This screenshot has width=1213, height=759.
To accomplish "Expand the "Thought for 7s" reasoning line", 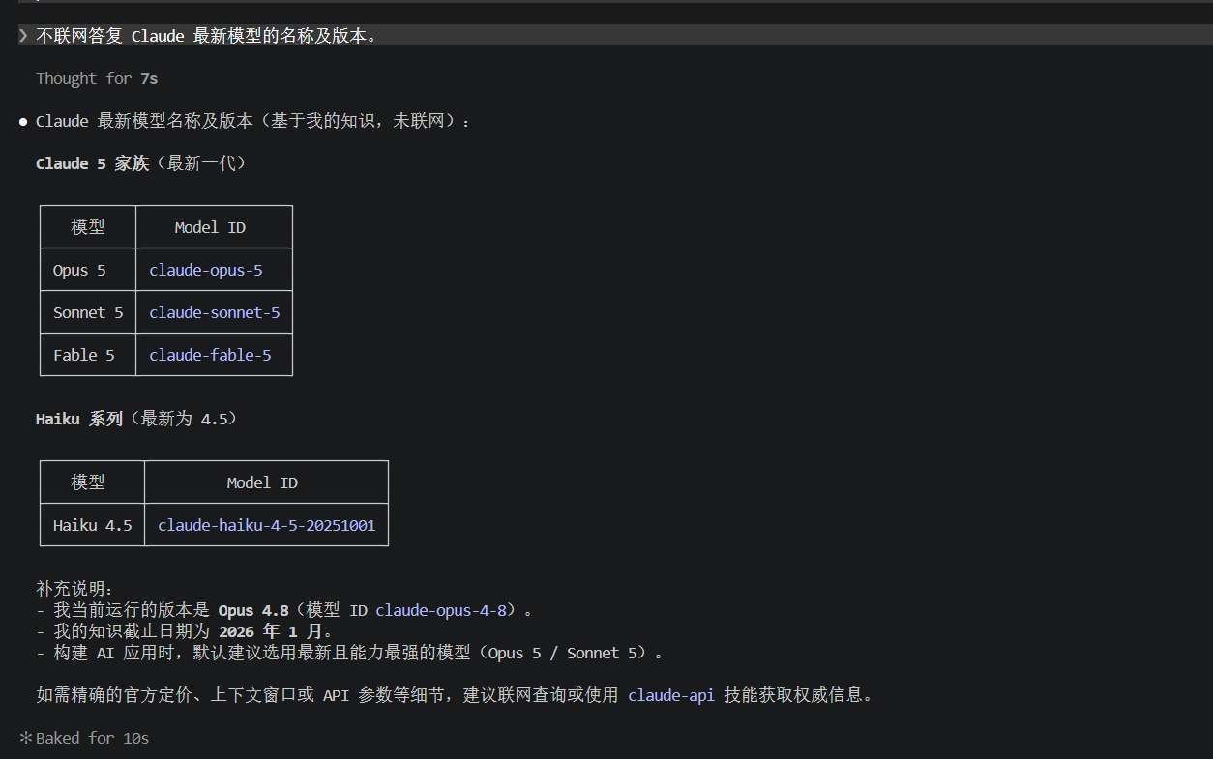I will pyautogui.click(x=97, y=78).
